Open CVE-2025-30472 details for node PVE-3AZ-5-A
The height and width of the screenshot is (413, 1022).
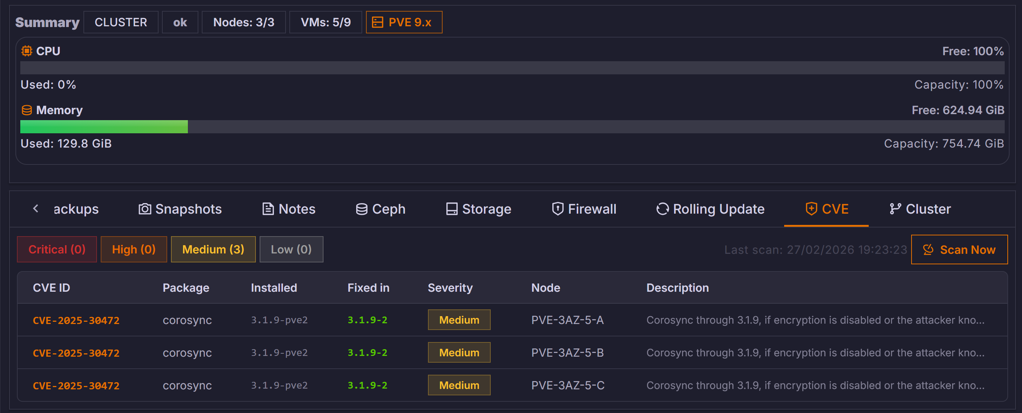pyautogui.click(x=76, y=320)
